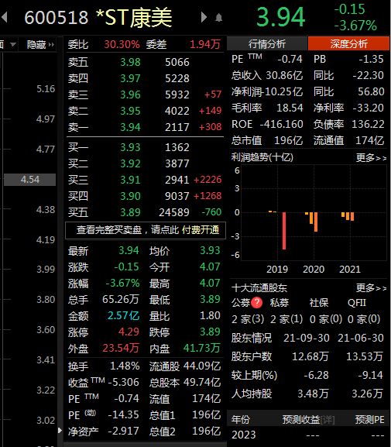Open the red question mark help next to 公募
Viewport: 391px width, 447px height.
(257, 303)
